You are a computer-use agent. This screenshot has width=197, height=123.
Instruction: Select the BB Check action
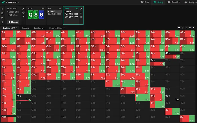51,12
